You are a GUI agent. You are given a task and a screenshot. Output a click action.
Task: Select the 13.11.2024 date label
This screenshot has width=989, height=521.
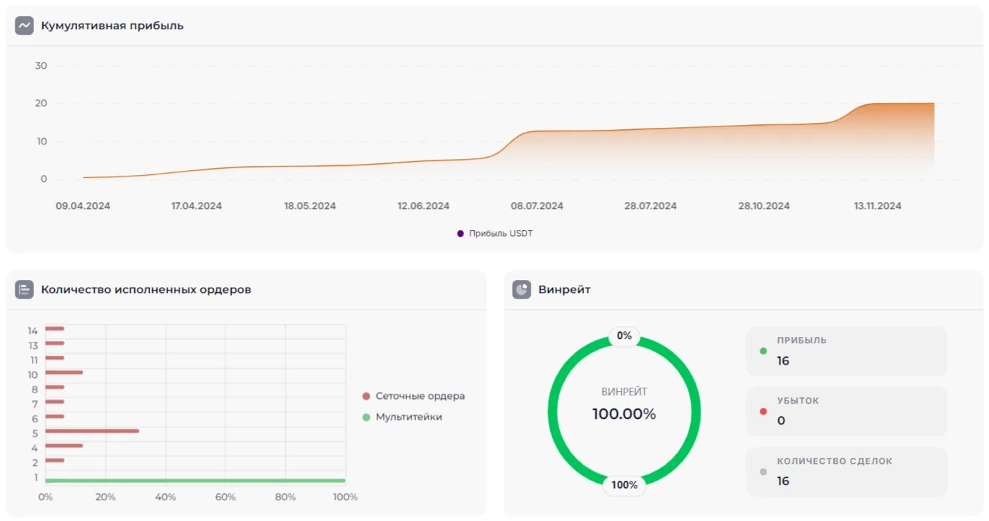(877, 206)
